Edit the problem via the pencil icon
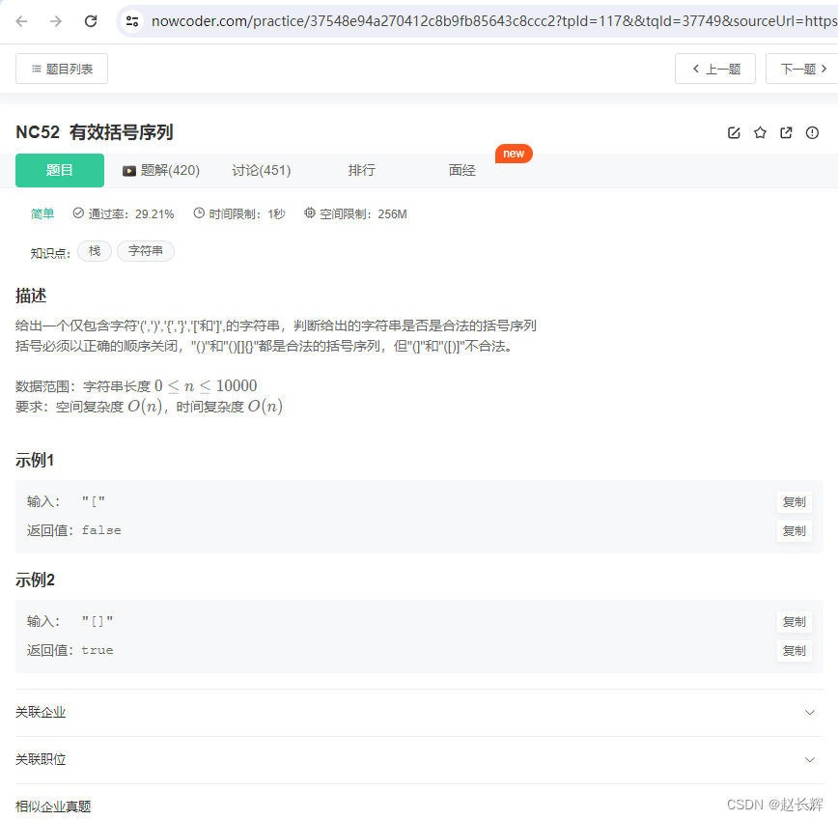 pyautogui.click(x=734, y=132)
